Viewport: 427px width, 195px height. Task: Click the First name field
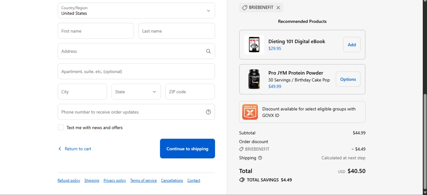[x=96, y=31]
